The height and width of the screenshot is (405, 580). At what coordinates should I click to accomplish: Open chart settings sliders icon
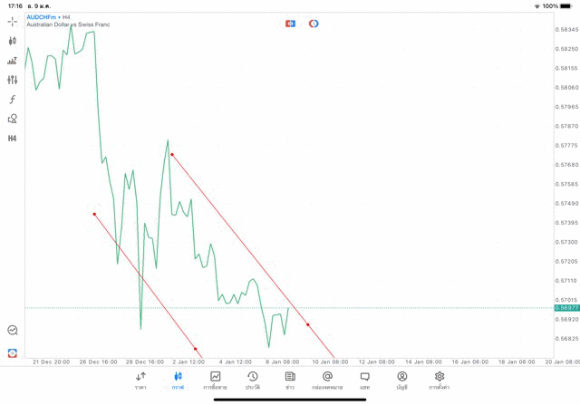(12, 80)
